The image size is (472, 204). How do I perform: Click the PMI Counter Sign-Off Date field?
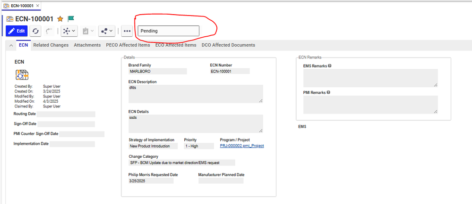tap(82, 134)
